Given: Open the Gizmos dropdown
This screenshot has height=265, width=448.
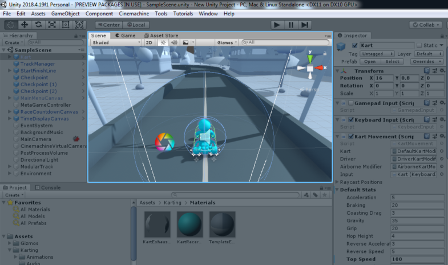Looking at the screenshot, I should [x=227, y=42].
